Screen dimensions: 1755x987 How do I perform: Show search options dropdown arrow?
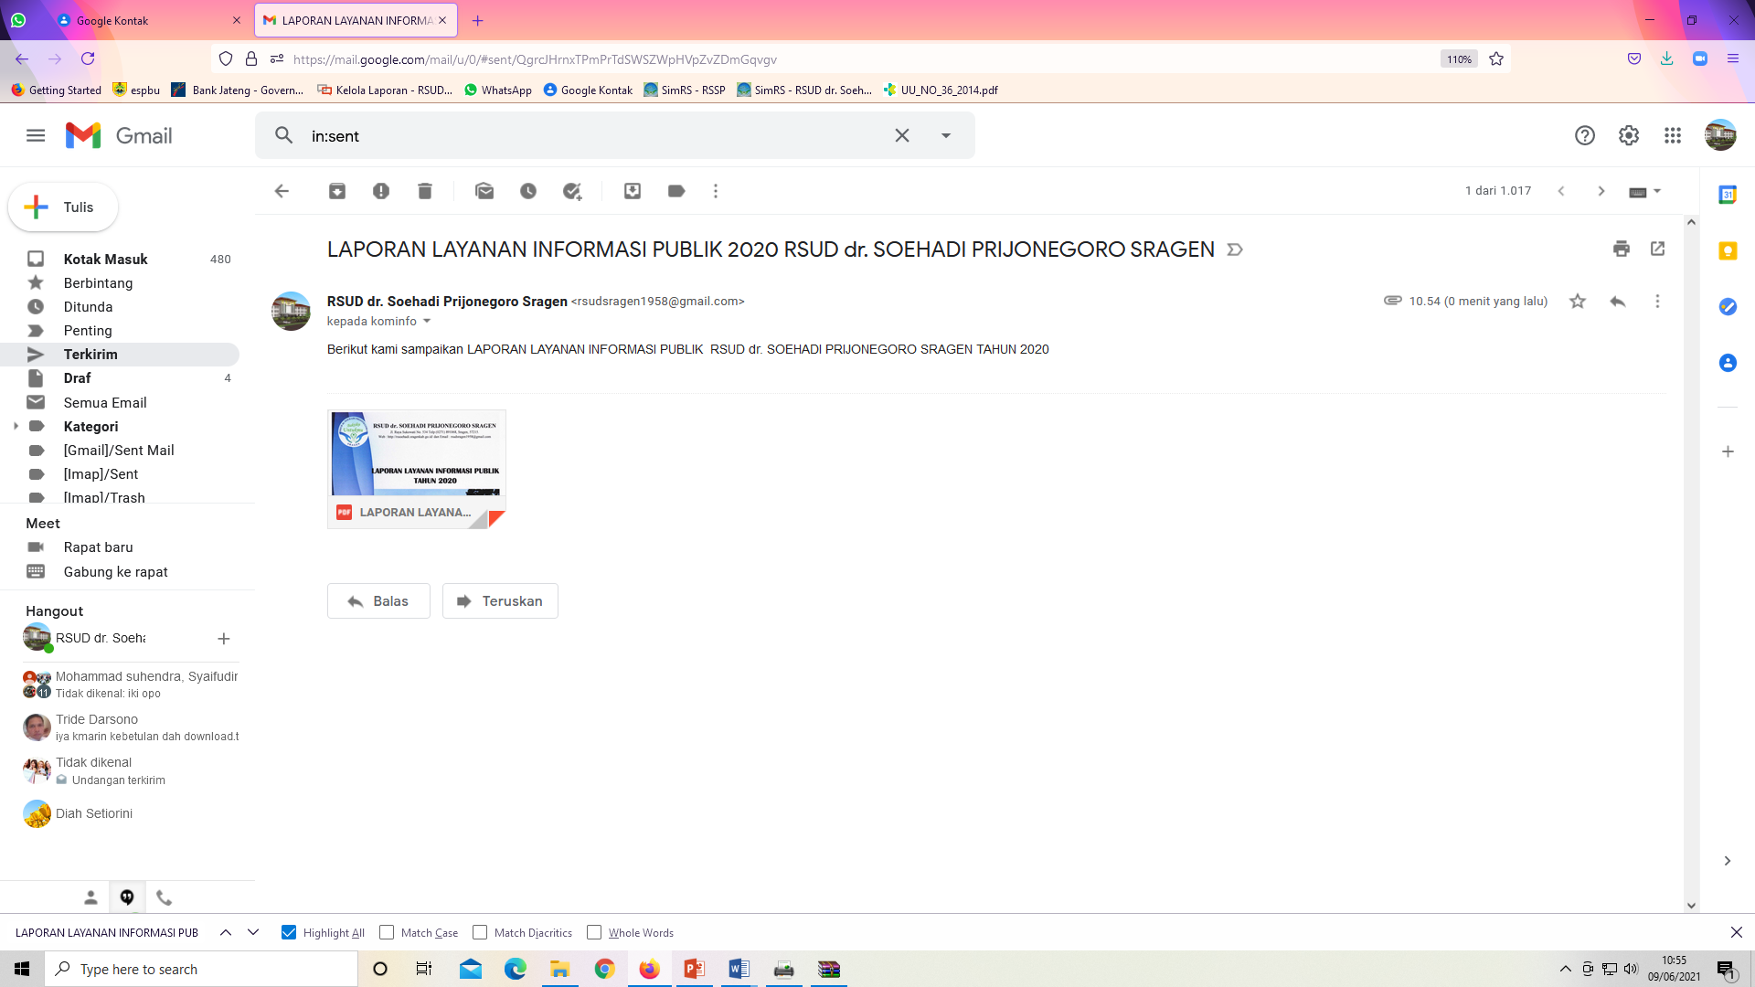pyautogui.click(x=946, y=135)
